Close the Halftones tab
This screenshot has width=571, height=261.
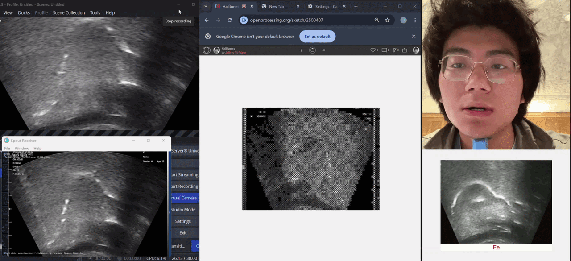click(x=251, y=6)
